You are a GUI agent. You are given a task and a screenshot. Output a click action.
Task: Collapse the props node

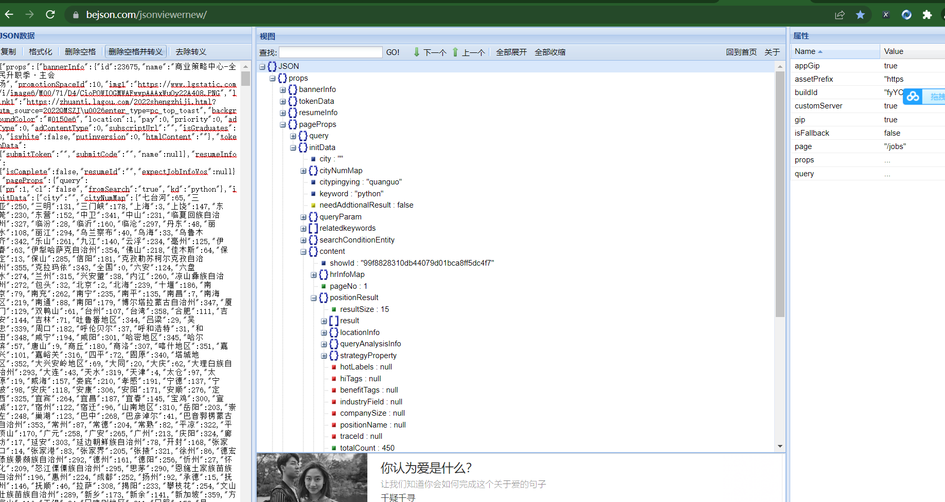tap(273, 78)
